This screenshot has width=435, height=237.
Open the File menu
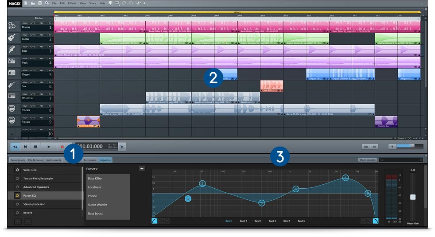pos(54,4)
